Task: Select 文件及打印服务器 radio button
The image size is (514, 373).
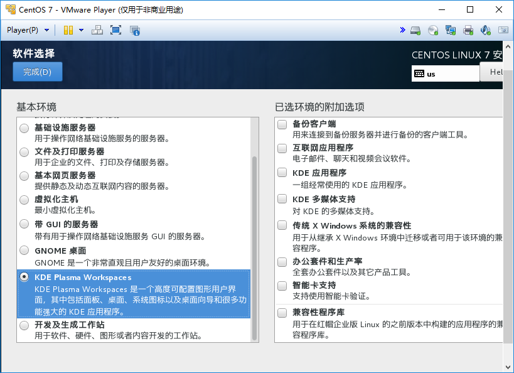Action: pos(24,152)
